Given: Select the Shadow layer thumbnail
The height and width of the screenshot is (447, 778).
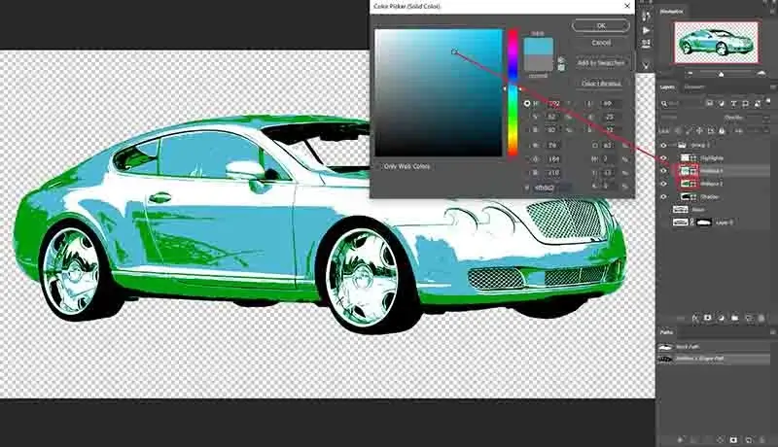Looking at the screenshot, I should [685, 196].
